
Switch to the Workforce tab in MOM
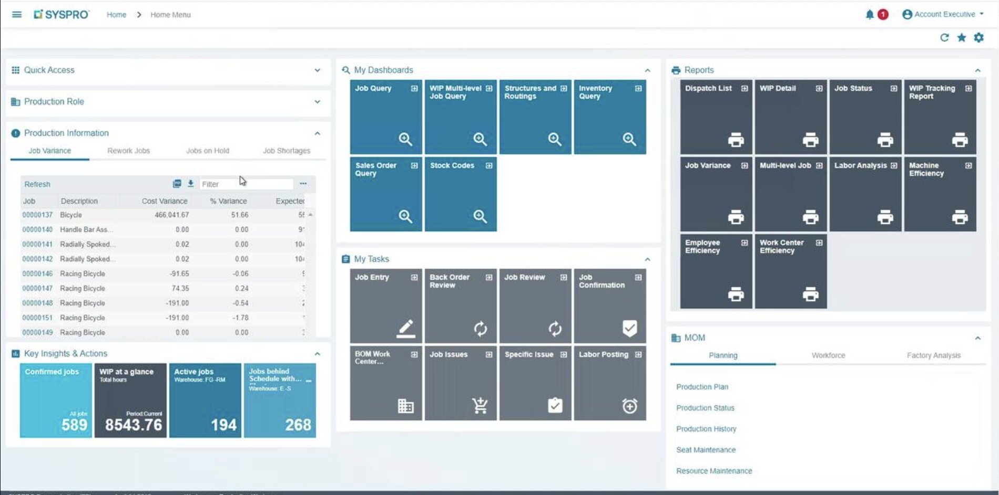(828, 355)
